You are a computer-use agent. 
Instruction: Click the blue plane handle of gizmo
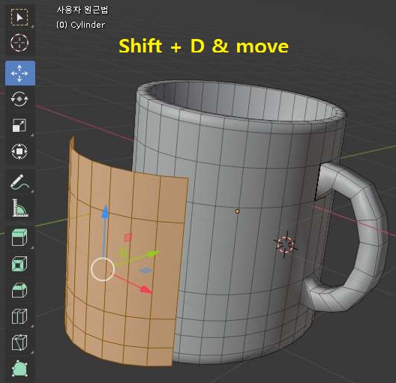point(145,271)
